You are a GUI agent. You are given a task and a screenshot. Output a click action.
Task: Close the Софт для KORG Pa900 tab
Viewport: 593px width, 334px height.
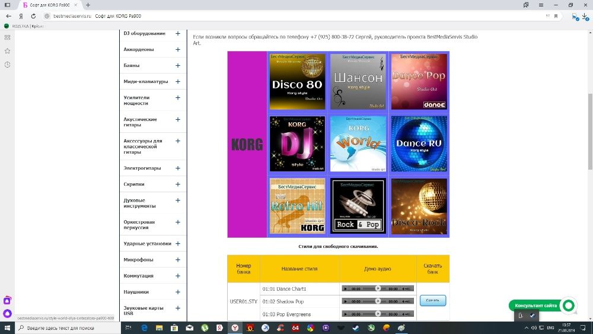(x=76, y=5)
